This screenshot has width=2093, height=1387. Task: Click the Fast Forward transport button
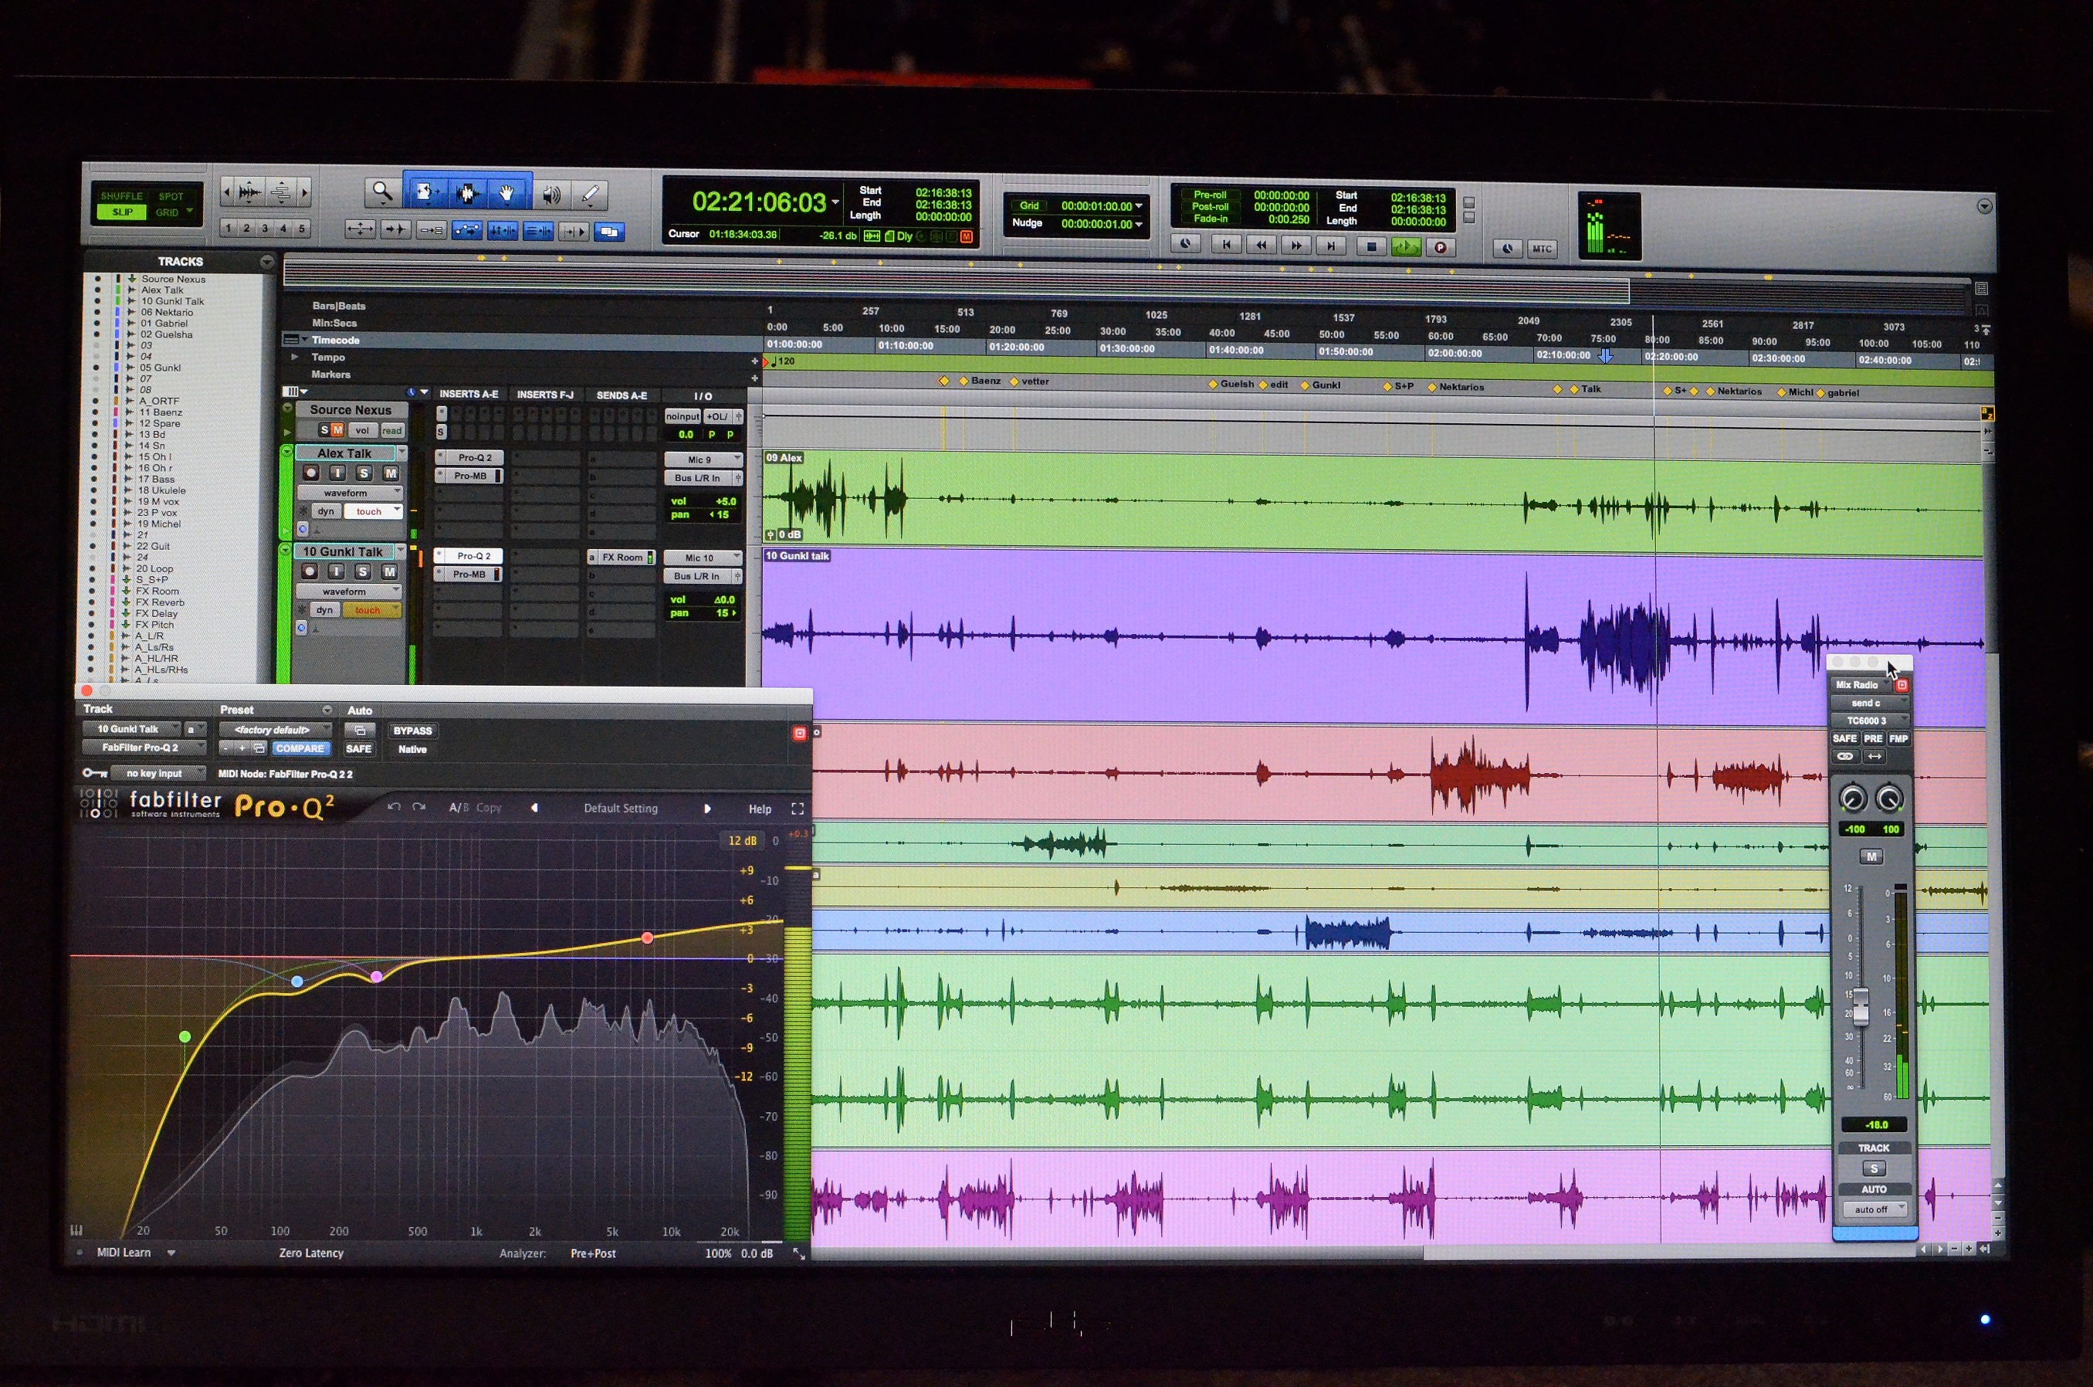click(1295, 246)
